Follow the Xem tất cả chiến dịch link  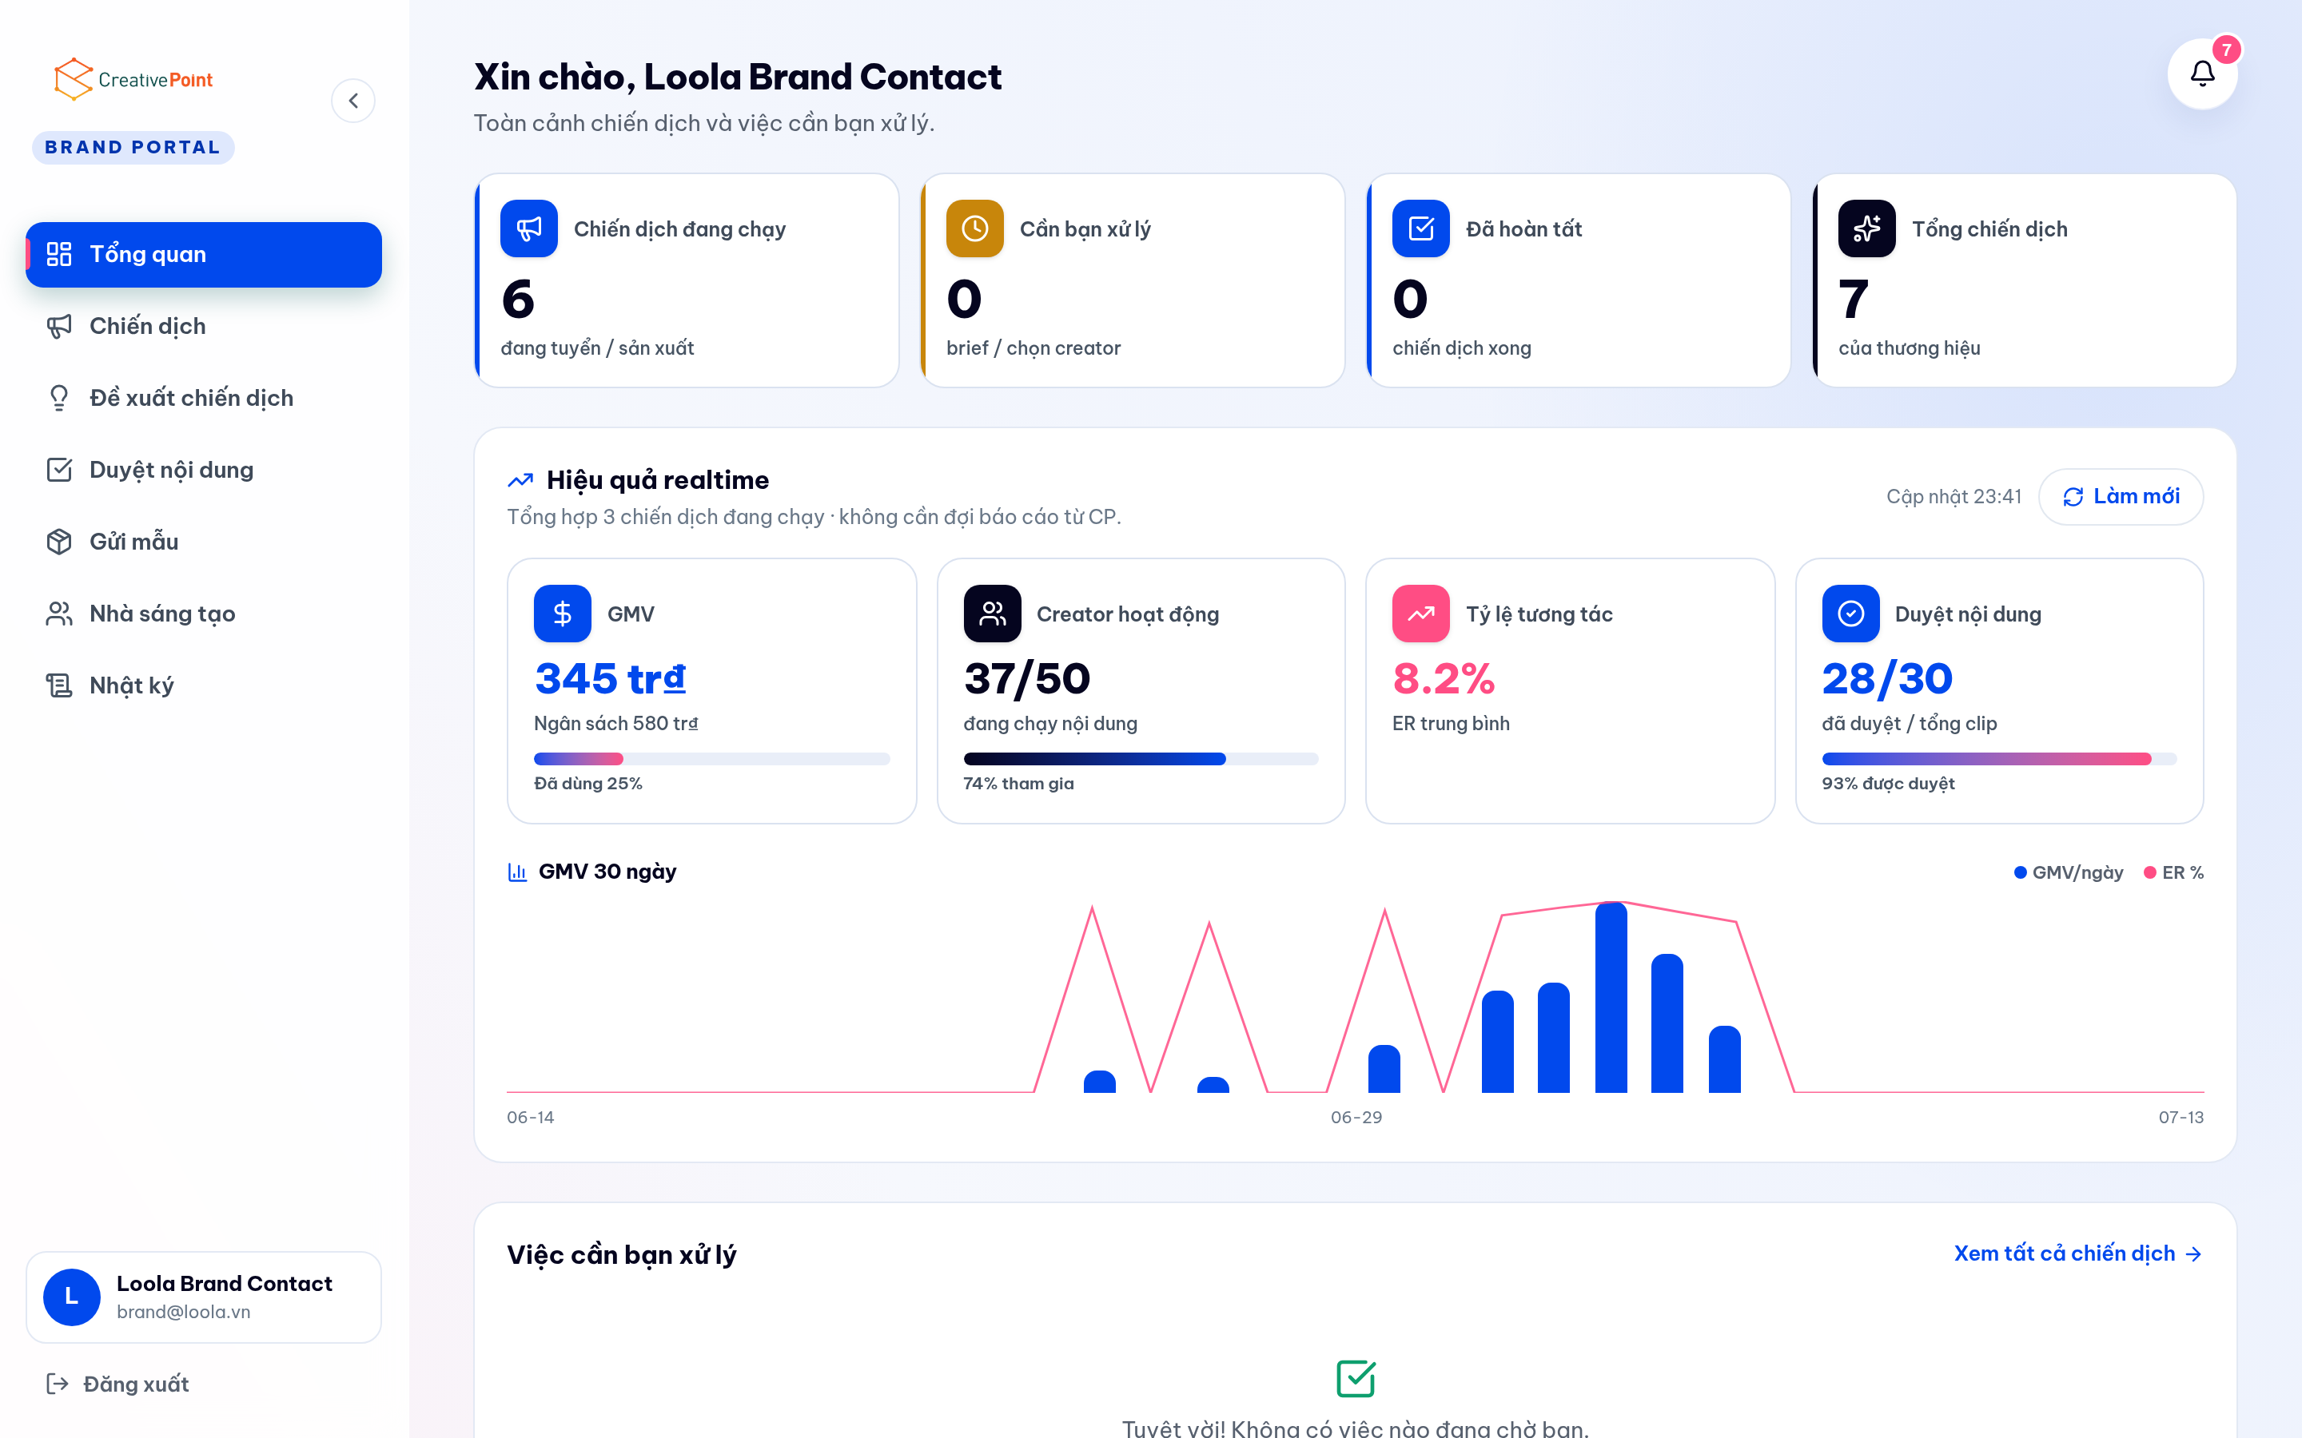[2077, 1253]
